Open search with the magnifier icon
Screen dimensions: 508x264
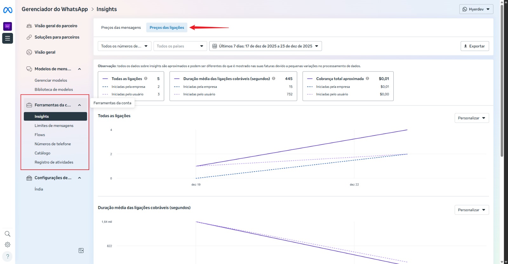click(8, 234)
